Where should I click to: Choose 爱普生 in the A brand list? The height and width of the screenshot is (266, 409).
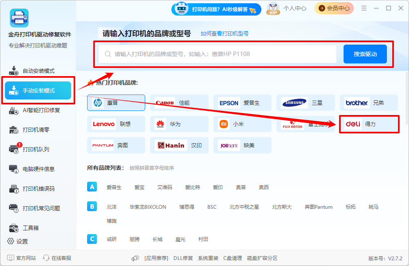pyautogui.click(x=114, y=187)
